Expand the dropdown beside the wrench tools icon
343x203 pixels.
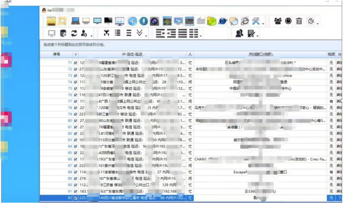point(263,24)
